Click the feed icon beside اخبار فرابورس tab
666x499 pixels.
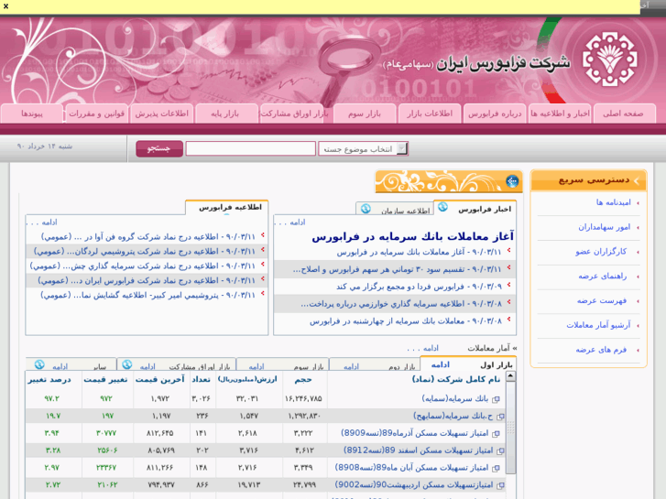443,207
